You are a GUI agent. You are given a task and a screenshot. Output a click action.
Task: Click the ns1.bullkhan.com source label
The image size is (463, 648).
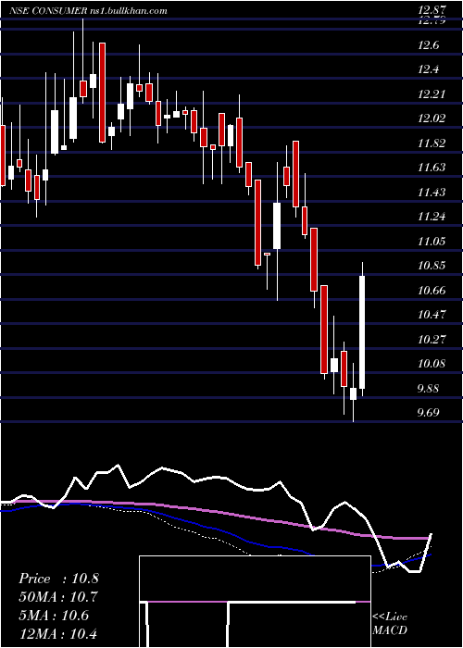(128, 11)
